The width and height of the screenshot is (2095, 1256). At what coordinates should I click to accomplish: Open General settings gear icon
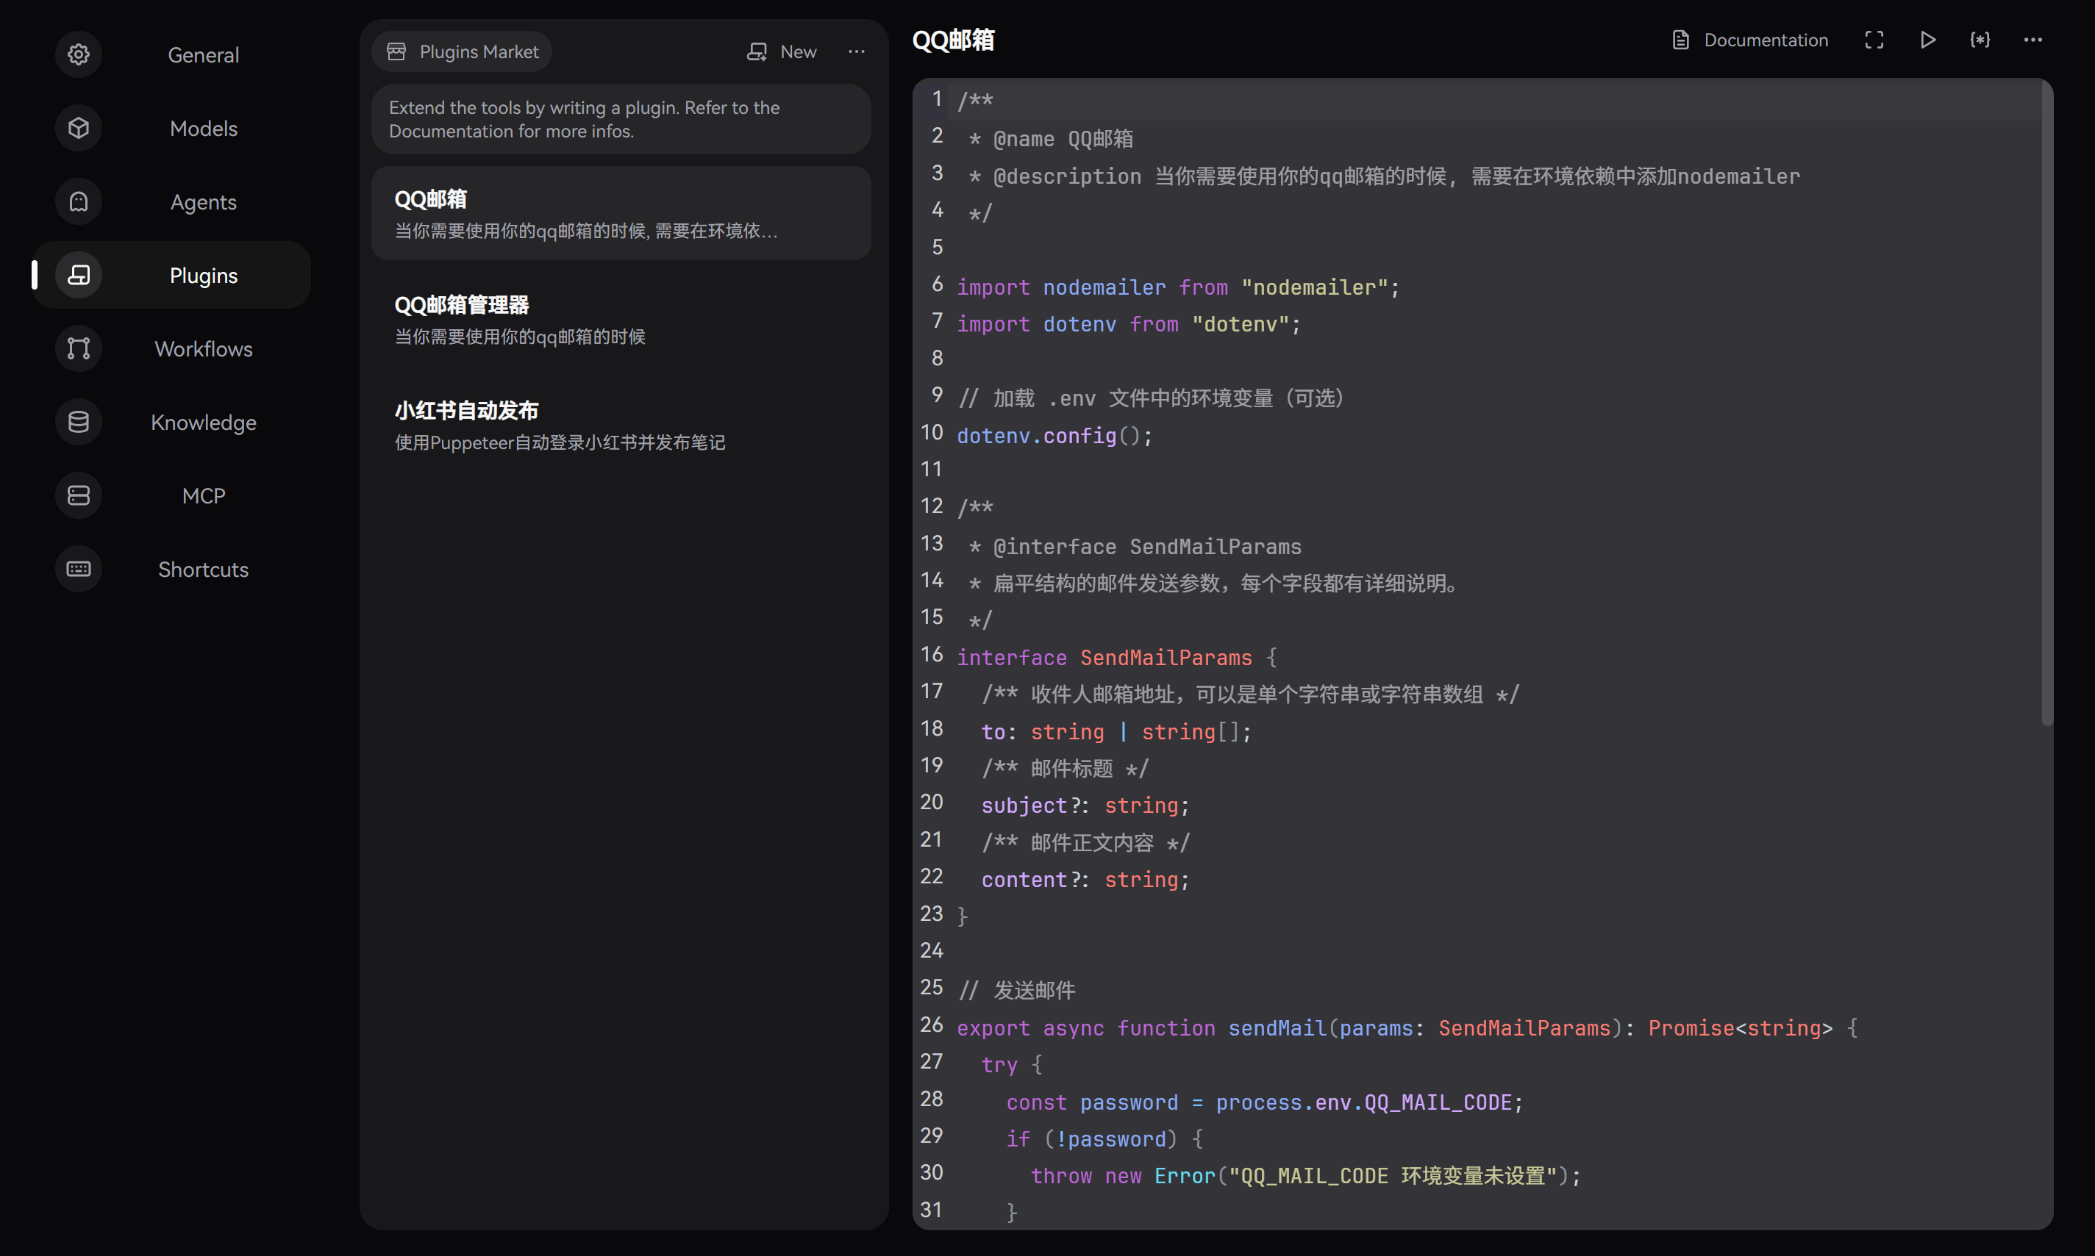pos(79,54)
